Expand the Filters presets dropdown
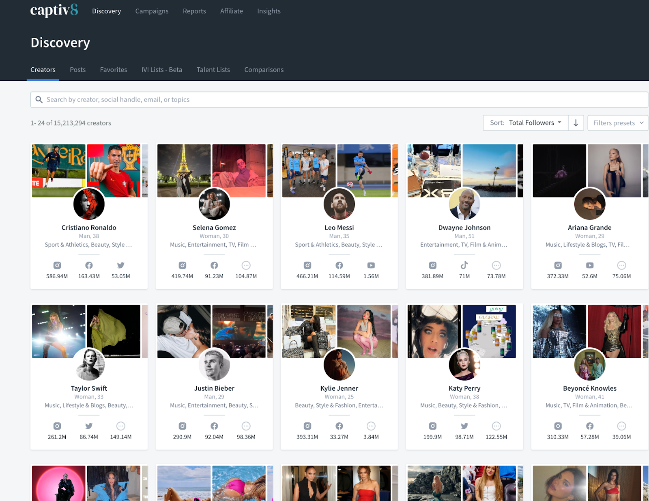Screen dimensions: 649x501 618,123
